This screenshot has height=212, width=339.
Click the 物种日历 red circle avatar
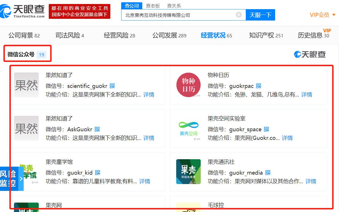click(x=188, y=85)
